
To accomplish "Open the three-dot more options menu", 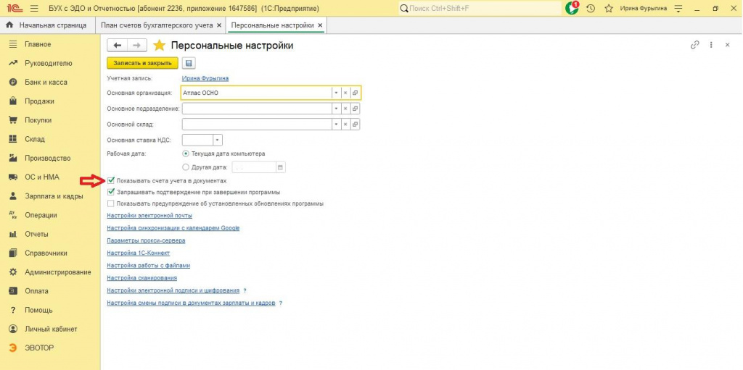I will pyautogui.click(x=711, y=45).
